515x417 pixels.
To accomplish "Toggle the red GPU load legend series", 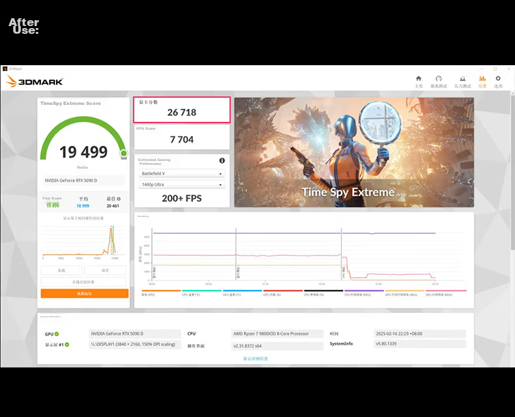I will (283, 293).
